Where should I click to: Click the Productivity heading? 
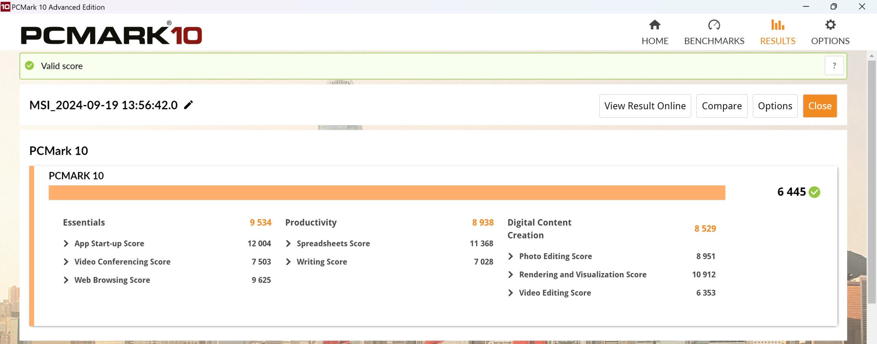pyautogui.click(x=311, y=223)
